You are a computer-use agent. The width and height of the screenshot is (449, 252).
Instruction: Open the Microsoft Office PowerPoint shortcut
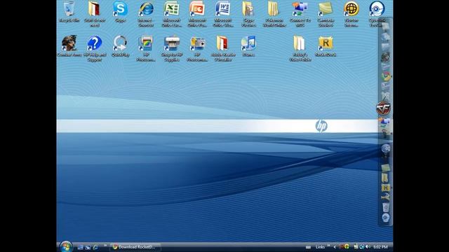click(197, 14)
